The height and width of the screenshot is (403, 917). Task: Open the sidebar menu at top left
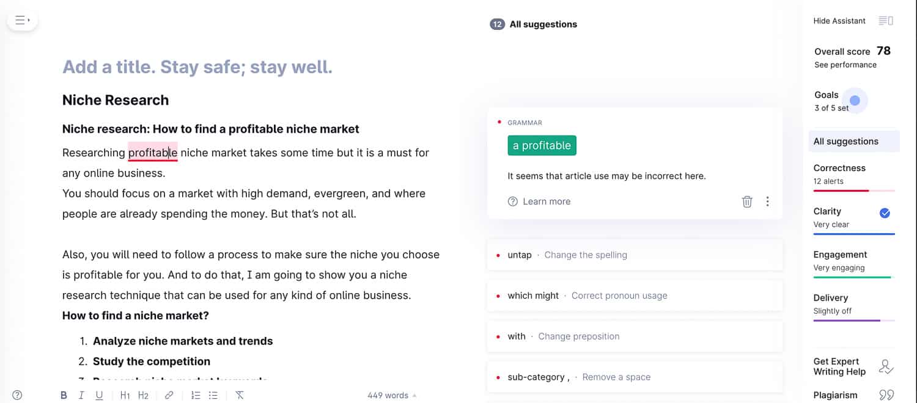22,20
